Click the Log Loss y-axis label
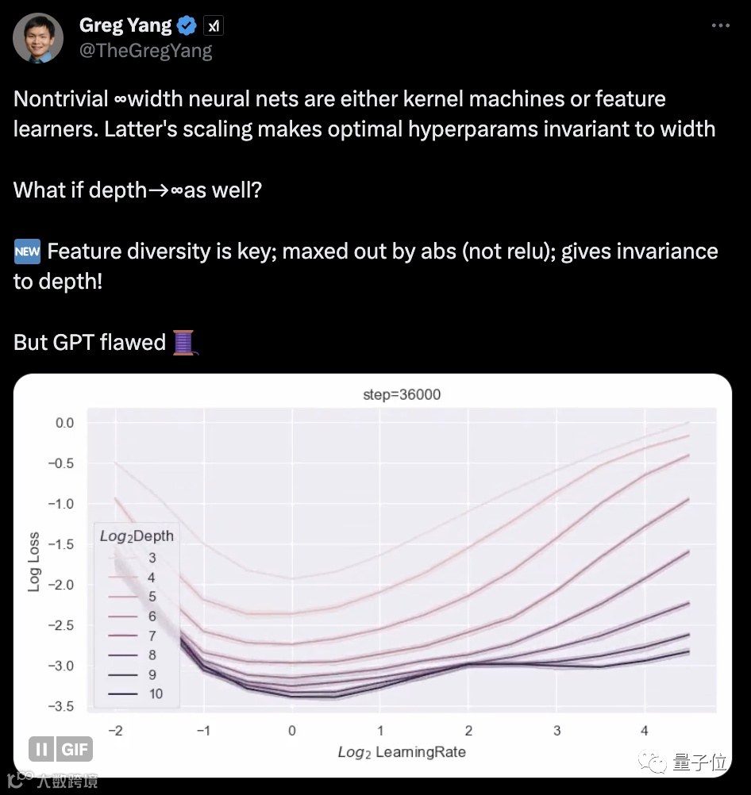The image size is (751, 795). point(34,560)
